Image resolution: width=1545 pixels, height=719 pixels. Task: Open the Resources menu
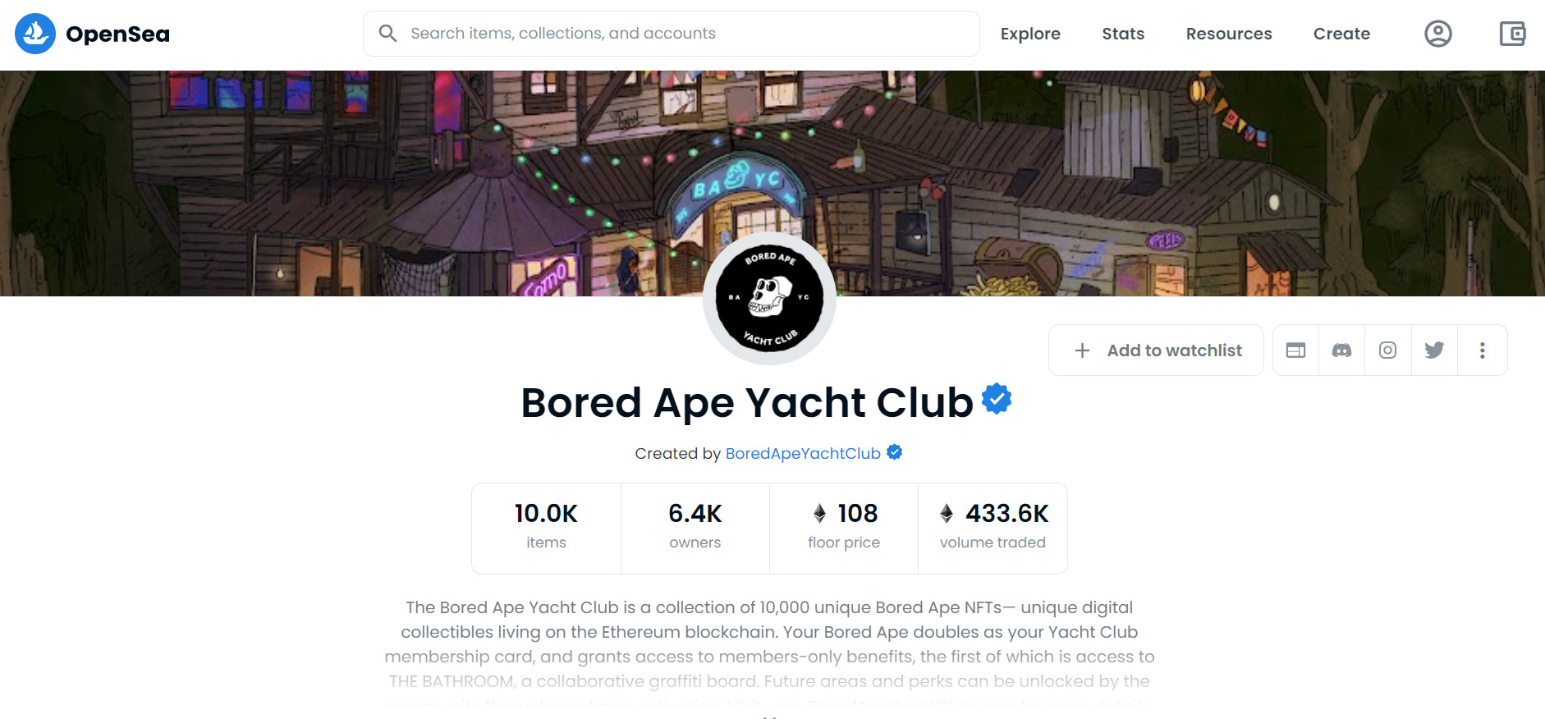(x=1229, y=34)
